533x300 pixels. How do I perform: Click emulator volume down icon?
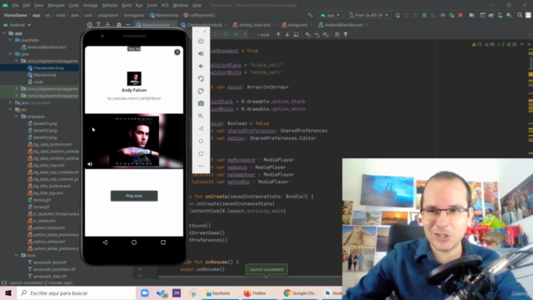point(201,66)
